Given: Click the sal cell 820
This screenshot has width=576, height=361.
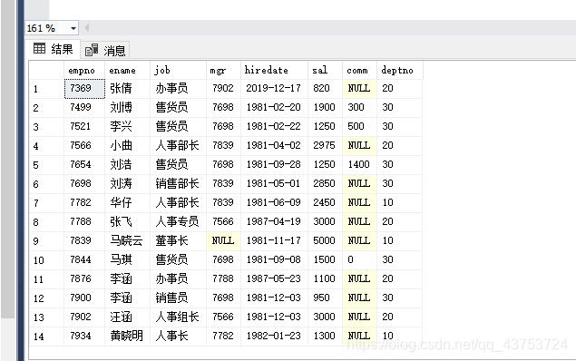Looking at the screenshot, I should tap(325, 89).
